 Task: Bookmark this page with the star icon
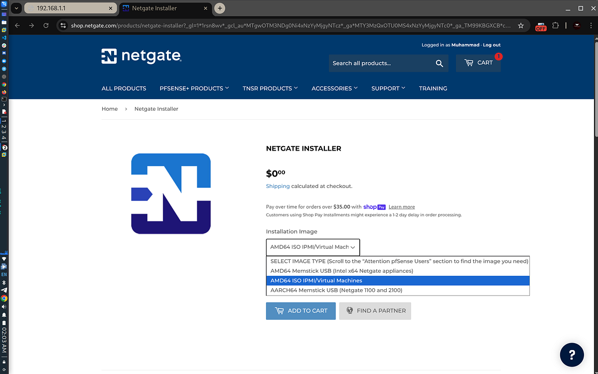[x=521, y=25]
